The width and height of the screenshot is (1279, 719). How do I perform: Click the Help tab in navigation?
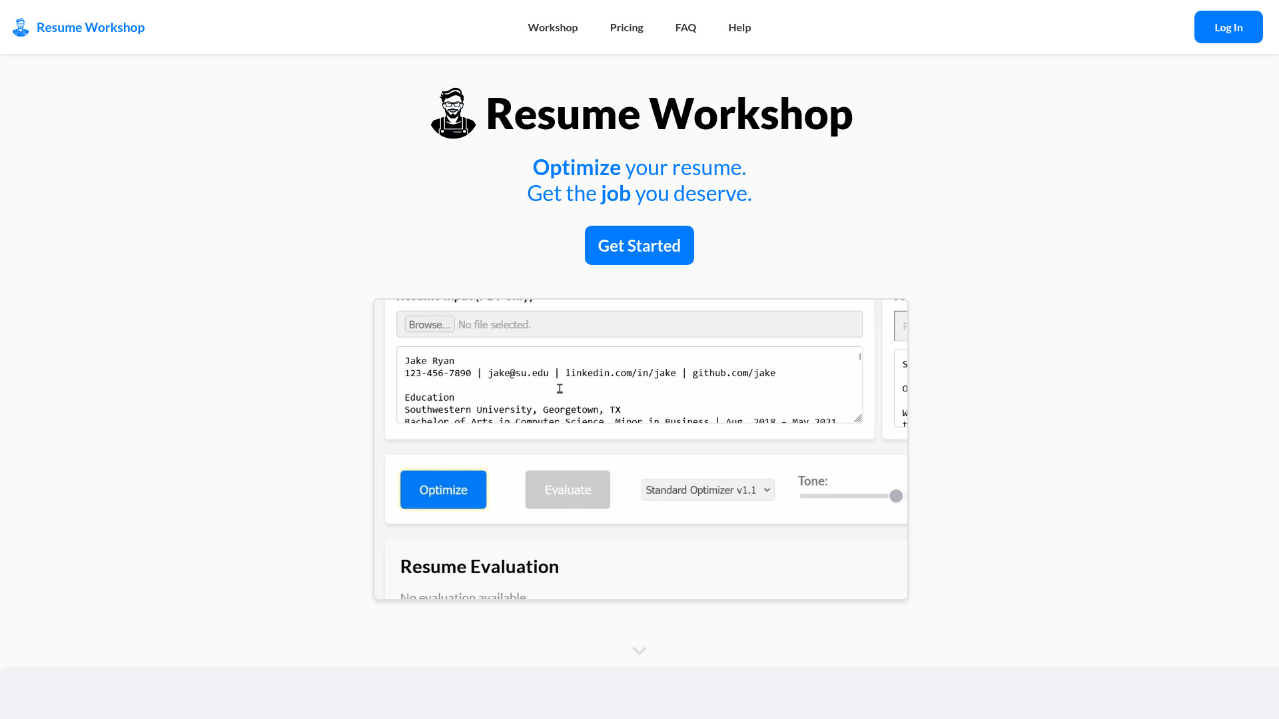[739, 27]
